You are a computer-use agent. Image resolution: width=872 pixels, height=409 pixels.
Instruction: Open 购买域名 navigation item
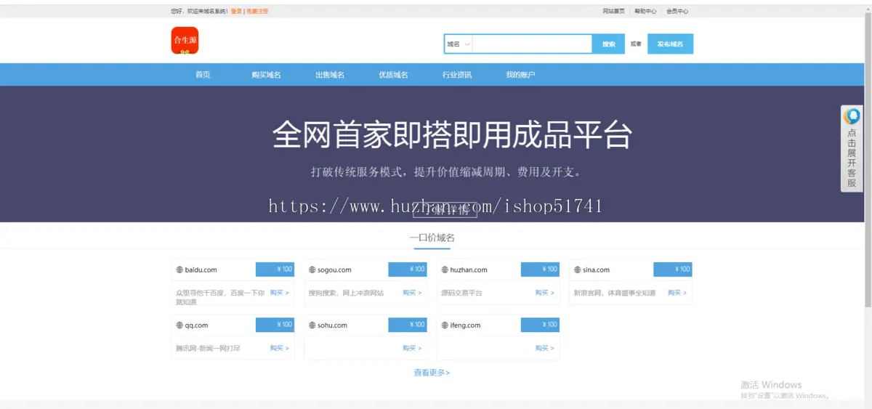[266, 75]
